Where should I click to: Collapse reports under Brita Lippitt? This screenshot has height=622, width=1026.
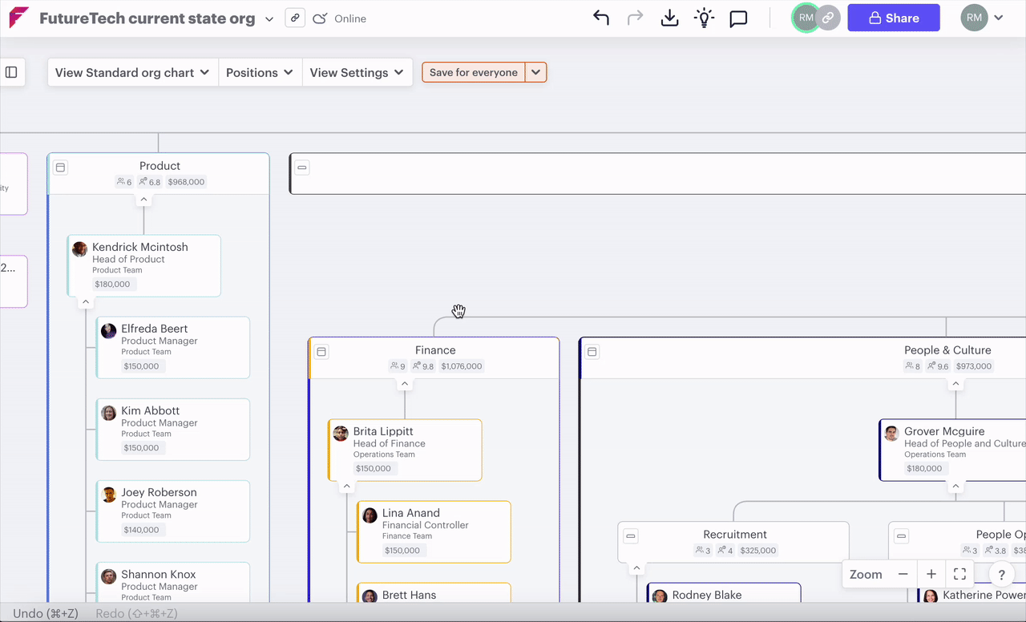pos(347,487)
